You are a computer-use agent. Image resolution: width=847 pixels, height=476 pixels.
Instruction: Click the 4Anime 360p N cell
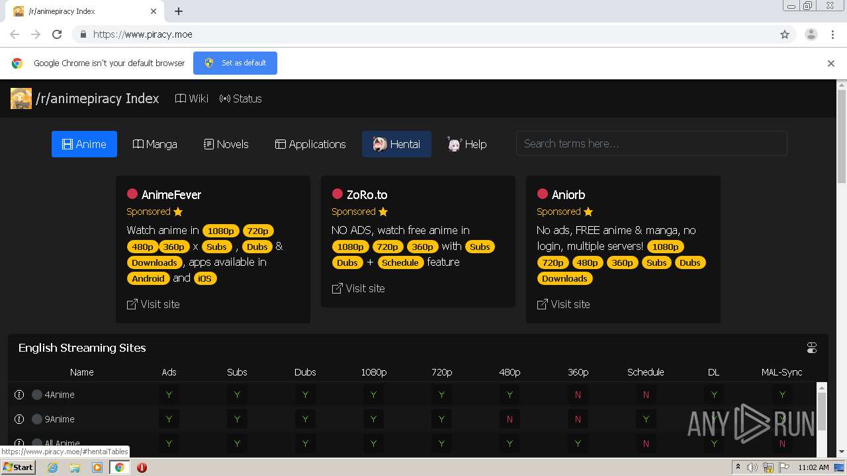pyautogui.click(x=578, y=395)
